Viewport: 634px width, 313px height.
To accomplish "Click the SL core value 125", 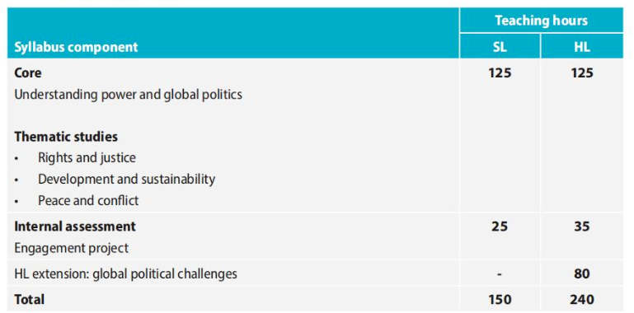I will point(500,72).
